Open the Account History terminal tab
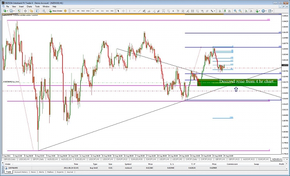 [x=21, y=172]
